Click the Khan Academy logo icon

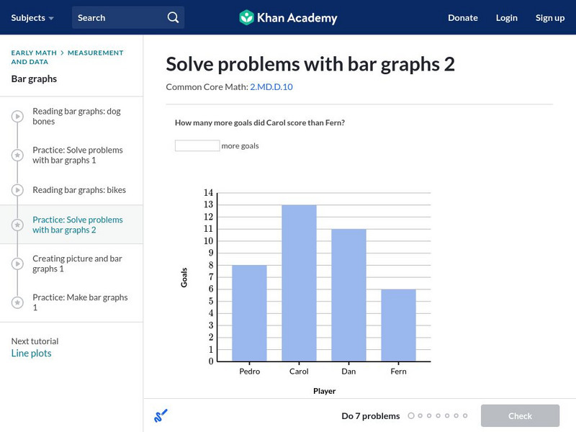coord(247,17)
